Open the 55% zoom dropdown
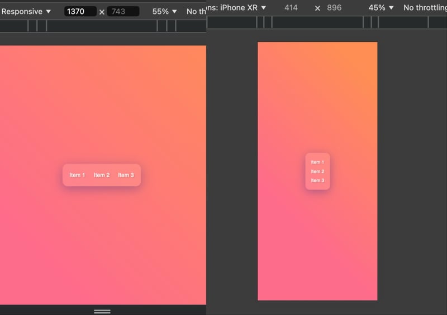447x315 pixels. (x=164, y=11)
